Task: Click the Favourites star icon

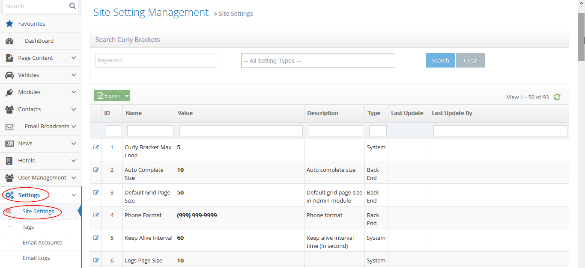Action: pyautogui.click(x=9, y=24)
